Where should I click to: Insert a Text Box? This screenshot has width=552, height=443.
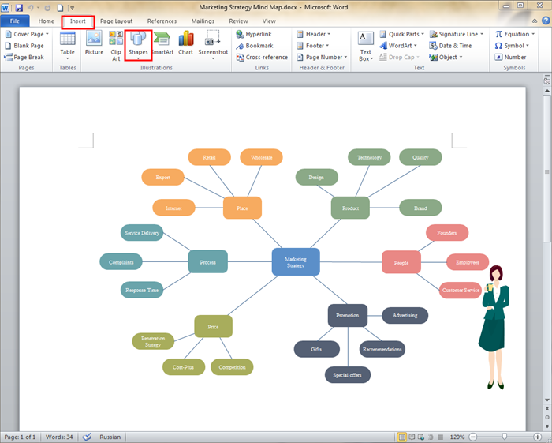[365, 46]
